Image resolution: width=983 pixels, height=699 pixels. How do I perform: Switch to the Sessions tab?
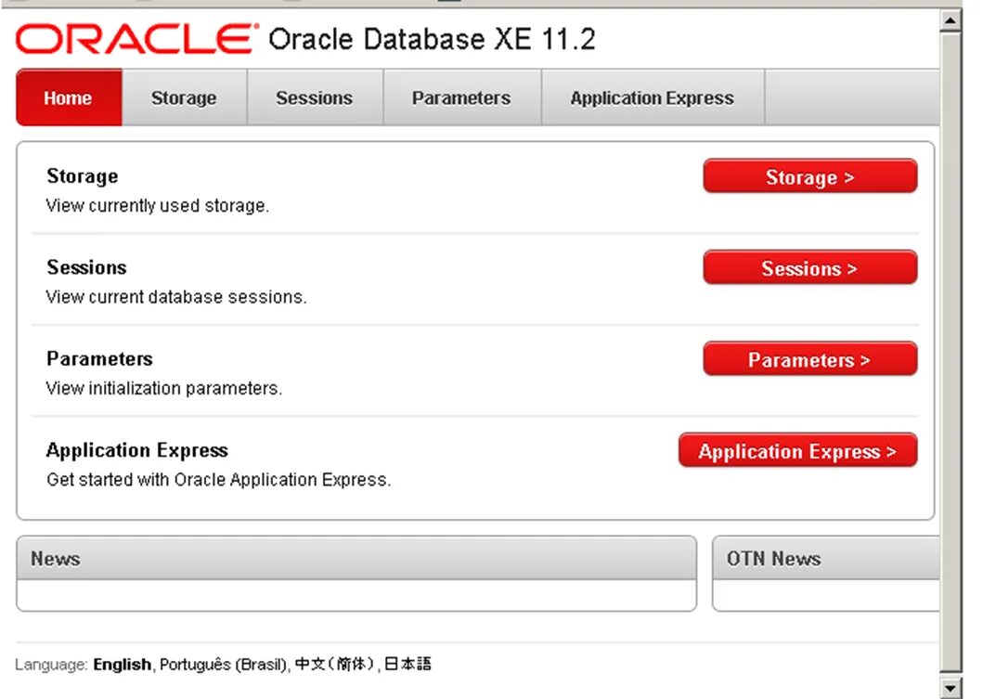pos(315,97)
